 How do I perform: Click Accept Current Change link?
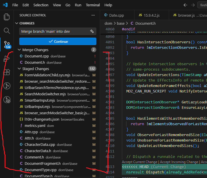pyautogui.click(x=139, y=162)
